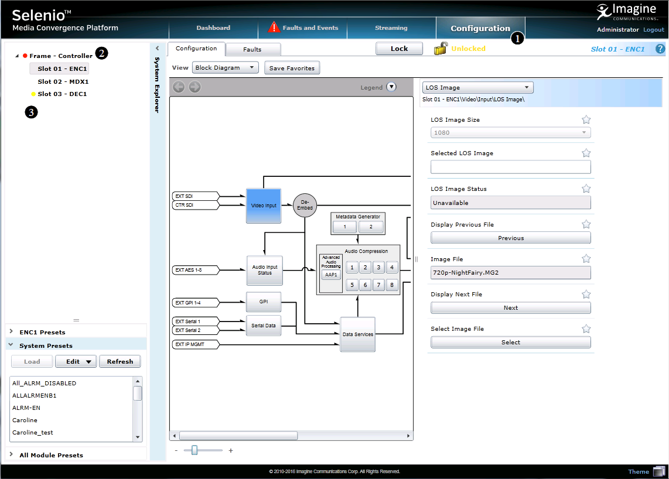Open the Audio Input Status block

265,270
